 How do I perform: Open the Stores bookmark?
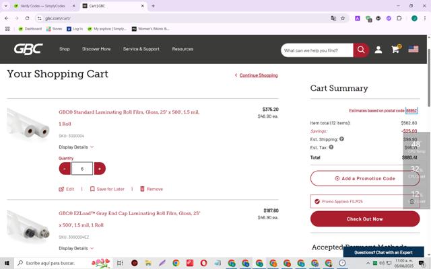[54, 29]
